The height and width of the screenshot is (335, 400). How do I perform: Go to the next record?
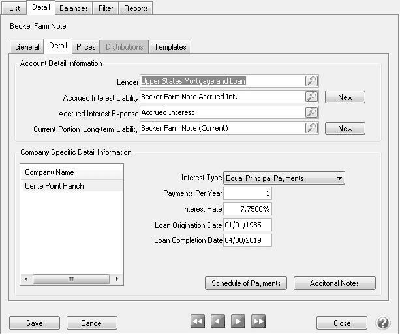point(238,321)
